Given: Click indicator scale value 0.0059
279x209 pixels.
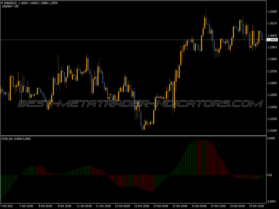Looking at the screenshot, I should pyautogui.click(x=271, y=138).
